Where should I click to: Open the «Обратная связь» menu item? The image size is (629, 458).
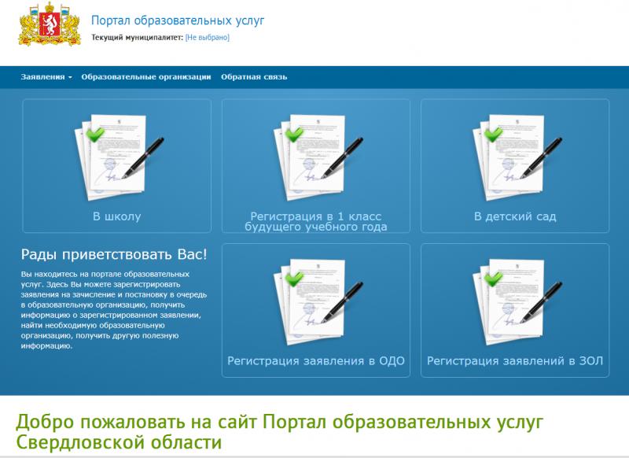pyautogui.click(x=254, y=77)
